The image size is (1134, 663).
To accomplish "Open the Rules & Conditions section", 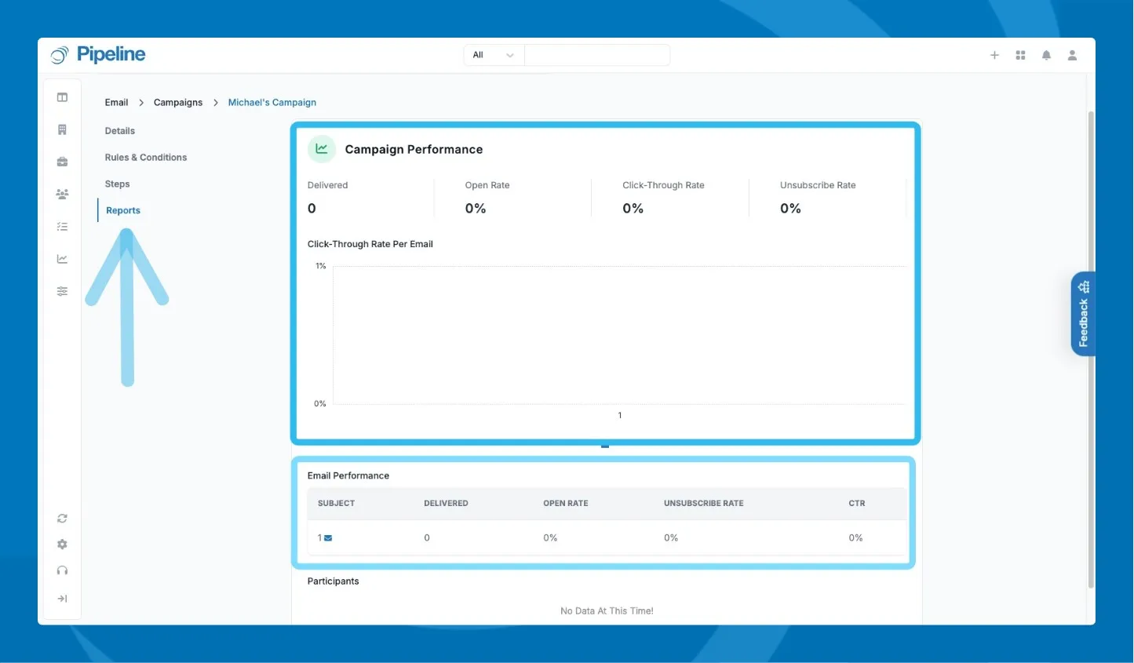I will point(146,158).
